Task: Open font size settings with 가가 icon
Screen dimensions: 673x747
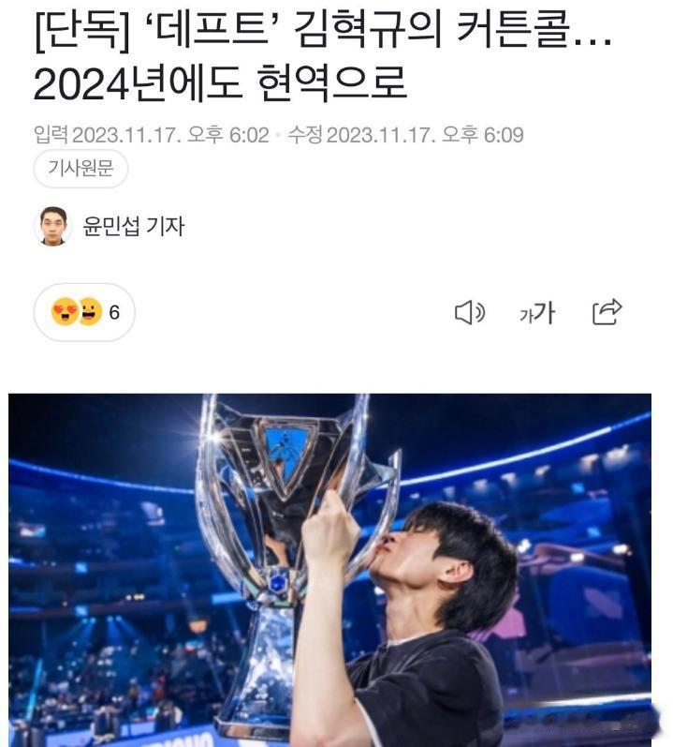Action: click(x=537, y=313)
